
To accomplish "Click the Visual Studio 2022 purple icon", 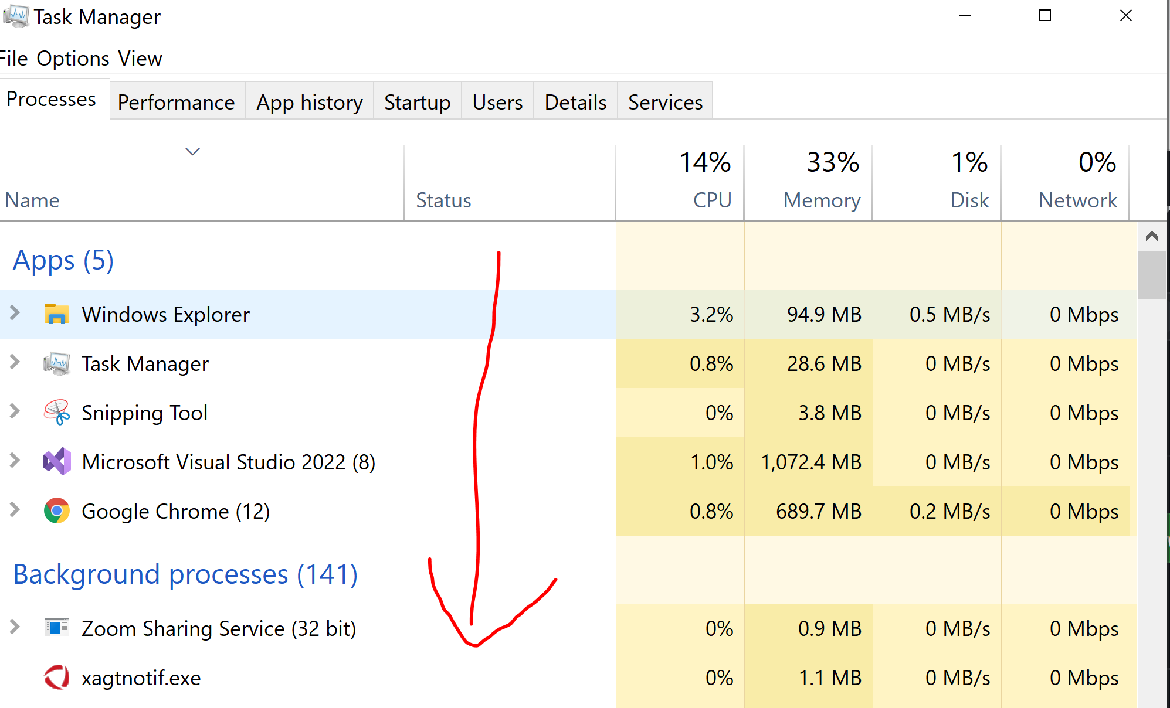I will click(x=56, y=462).
